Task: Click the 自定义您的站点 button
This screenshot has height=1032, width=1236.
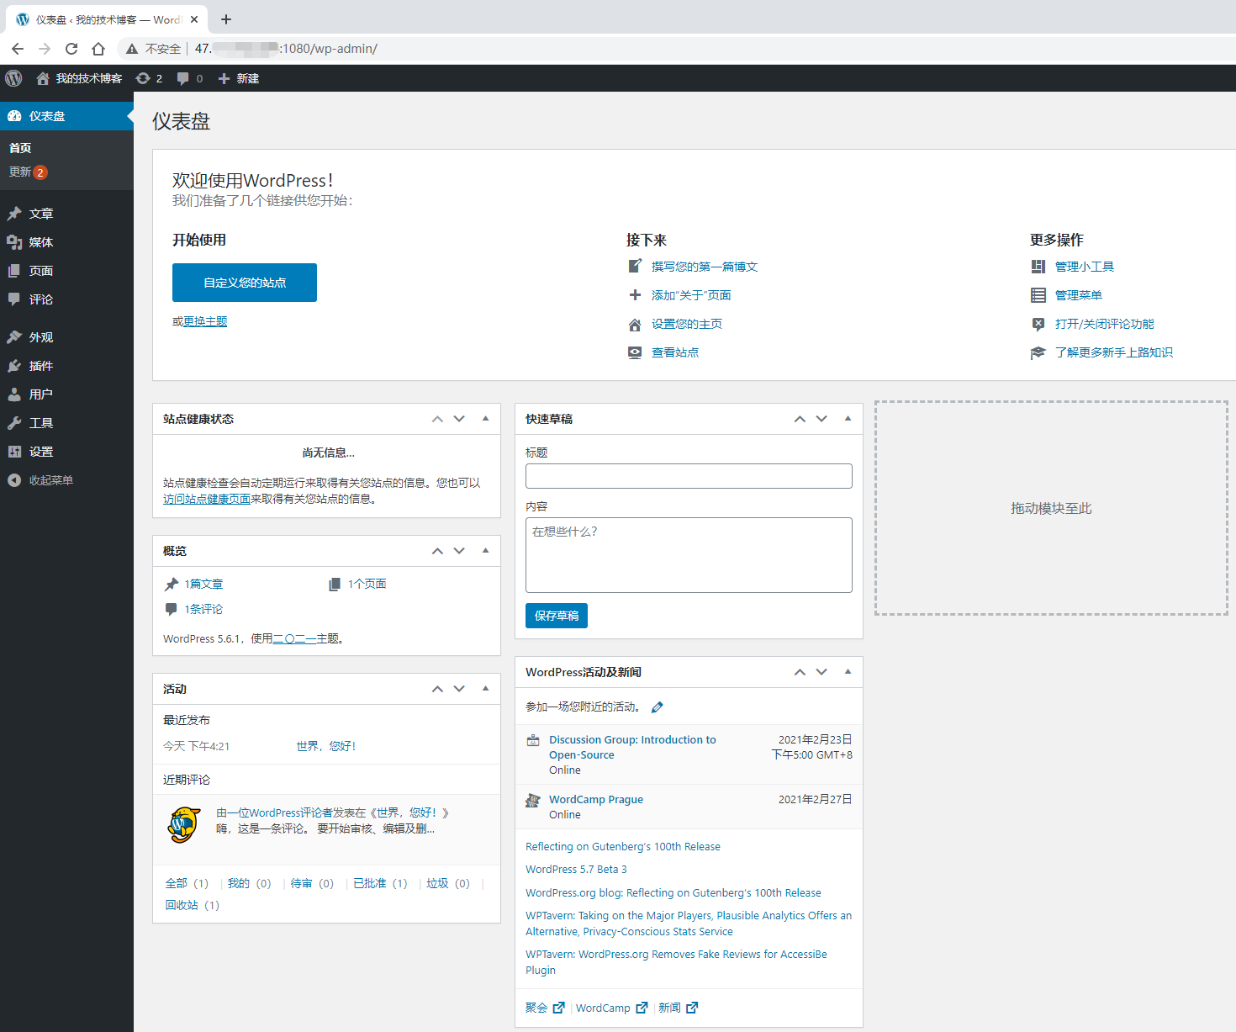Action: click(244, 283)
